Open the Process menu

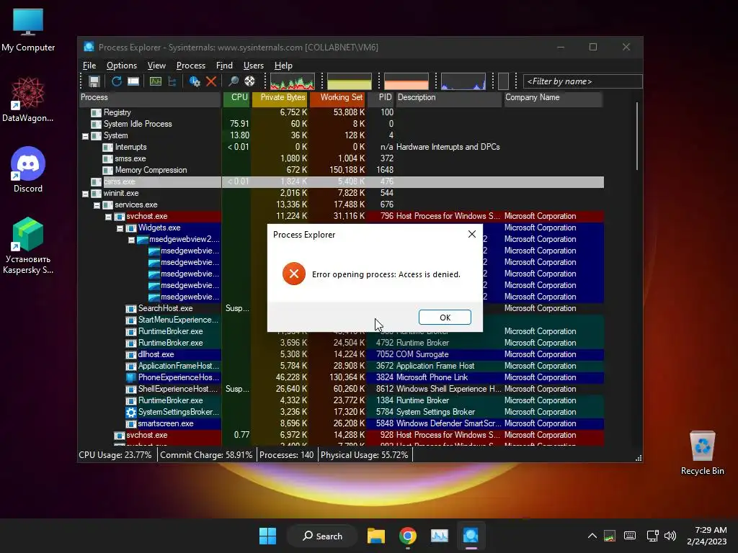point(190,66)
